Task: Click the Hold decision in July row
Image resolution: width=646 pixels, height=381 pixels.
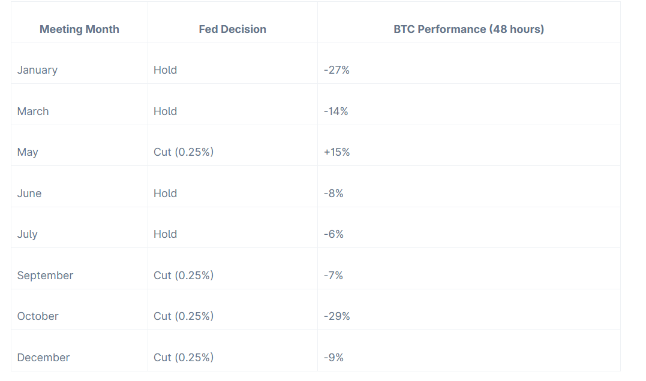Action: pyautogui.click(x=165, y=234)
